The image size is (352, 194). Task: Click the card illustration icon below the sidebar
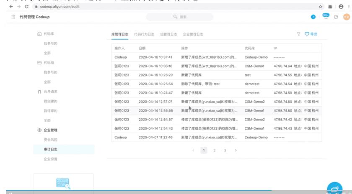click(63, 184)
